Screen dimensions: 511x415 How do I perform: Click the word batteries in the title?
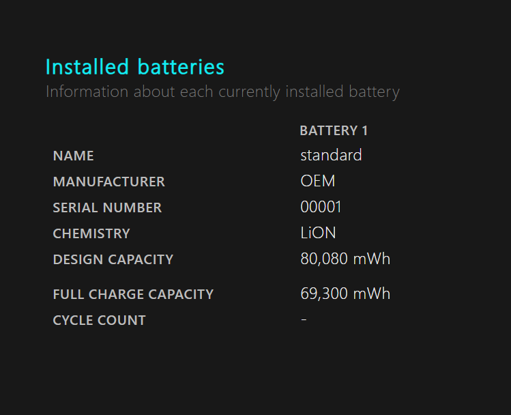(181, 67)
